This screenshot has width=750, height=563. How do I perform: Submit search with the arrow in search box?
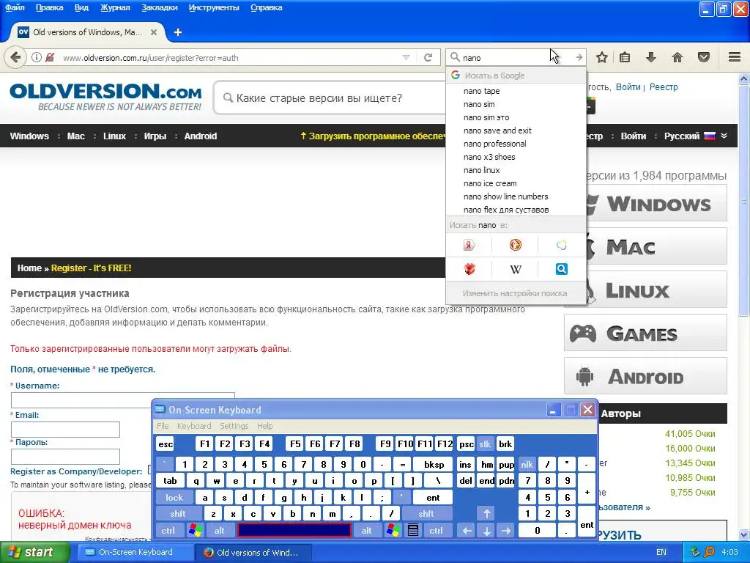579,57
